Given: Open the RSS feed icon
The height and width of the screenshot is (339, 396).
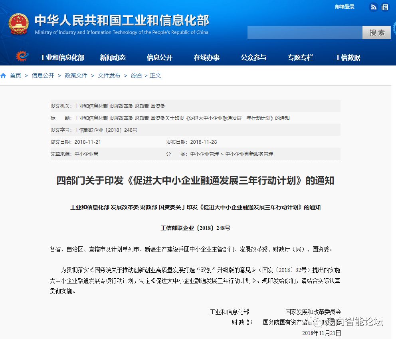Looking at the screenshot, I should pyautogui.click(x=373, y=7).
